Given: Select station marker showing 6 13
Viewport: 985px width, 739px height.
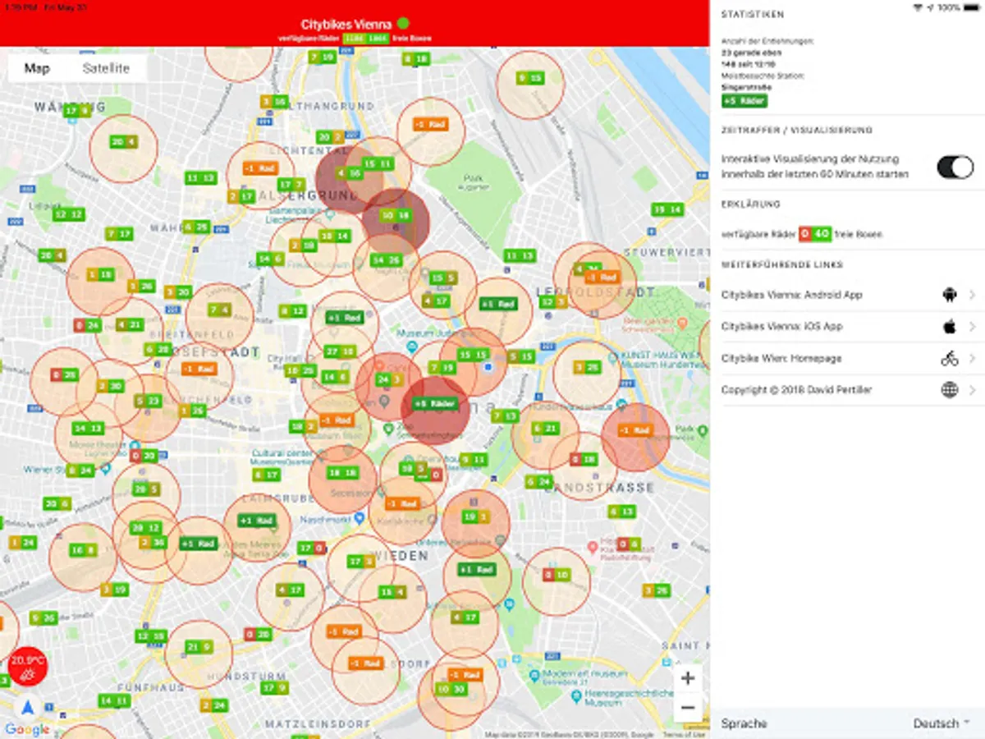Looking at the screenshot, I should (x=621, y=512).
